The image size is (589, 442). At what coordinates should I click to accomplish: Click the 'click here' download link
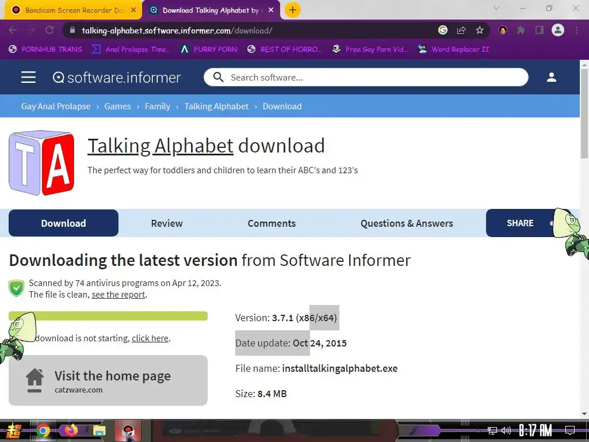(x=150, y=338)
